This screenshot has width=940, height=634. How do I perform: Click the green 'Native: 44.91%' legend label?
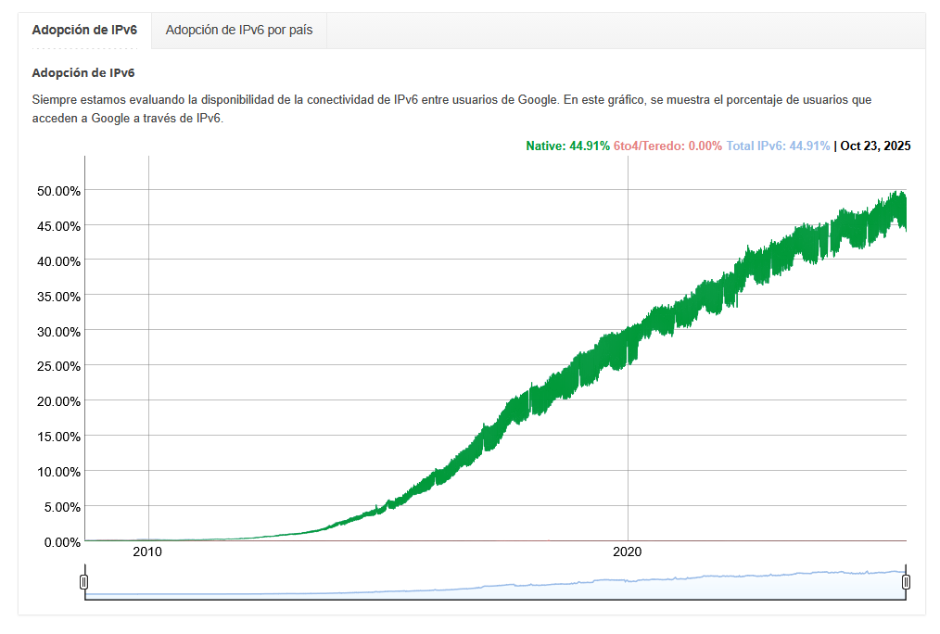coord(567,146)
